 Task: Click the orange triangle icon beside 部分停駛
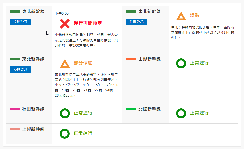tap(65, 63)
